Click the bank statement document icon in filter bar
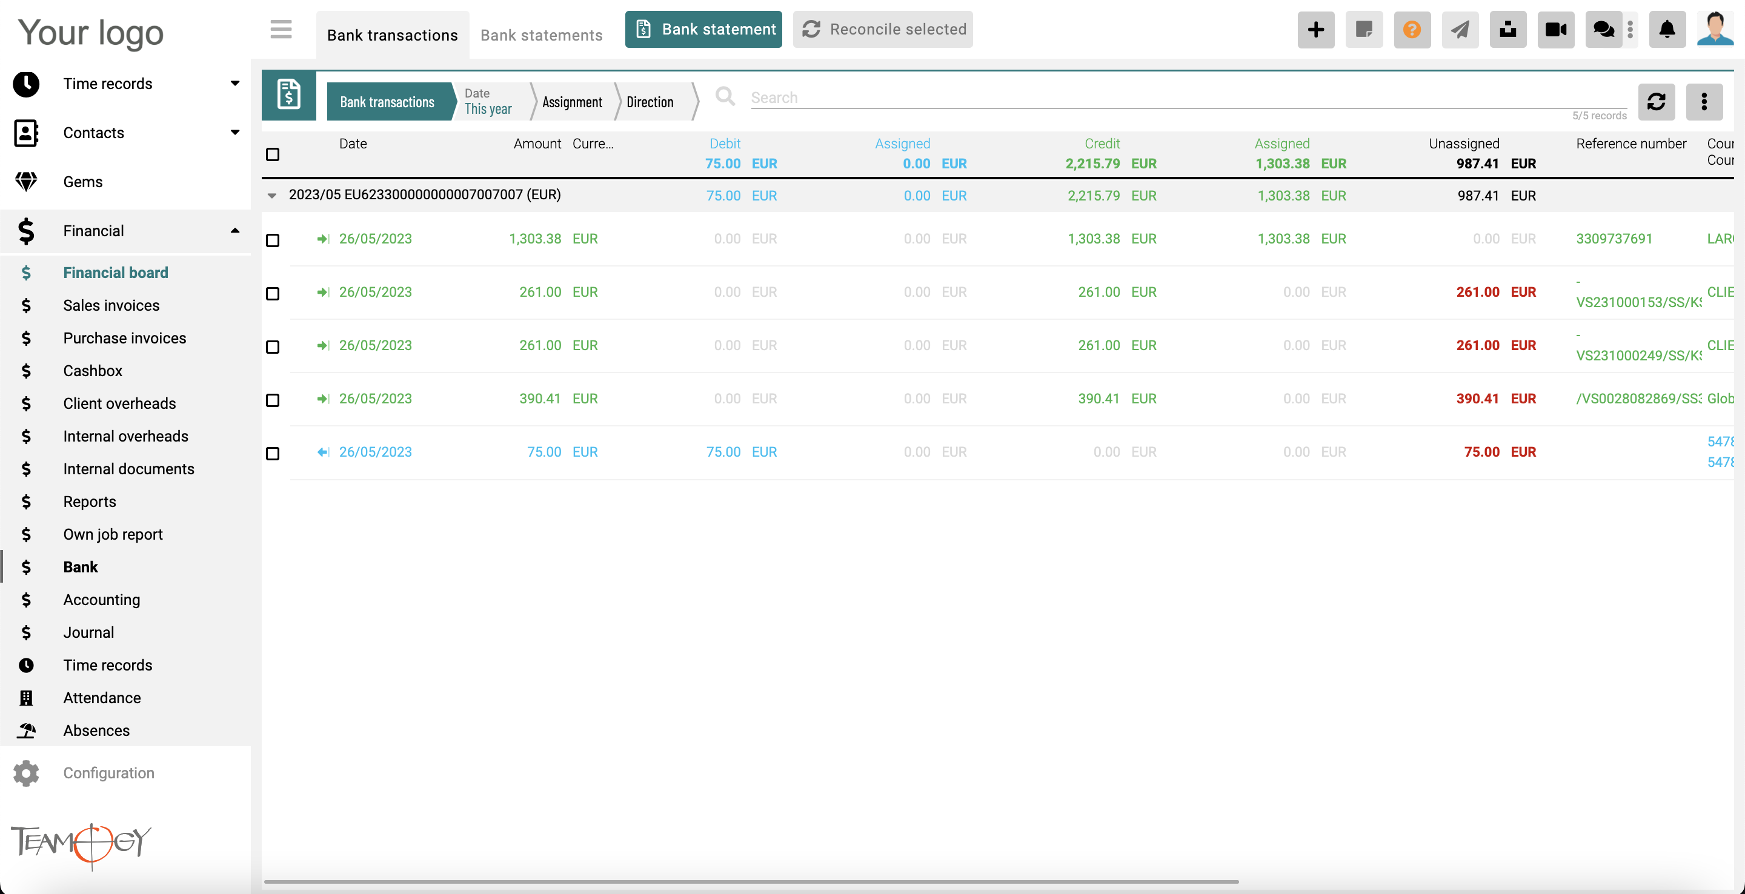 [x=288, y=95]
